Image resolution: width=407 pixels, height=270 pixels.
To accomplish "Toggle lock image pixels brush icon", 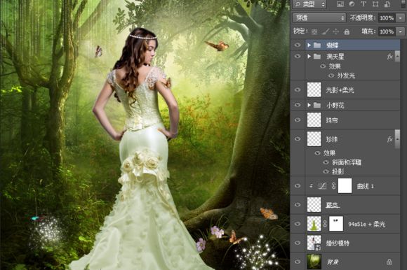I will tap(325, 31).
